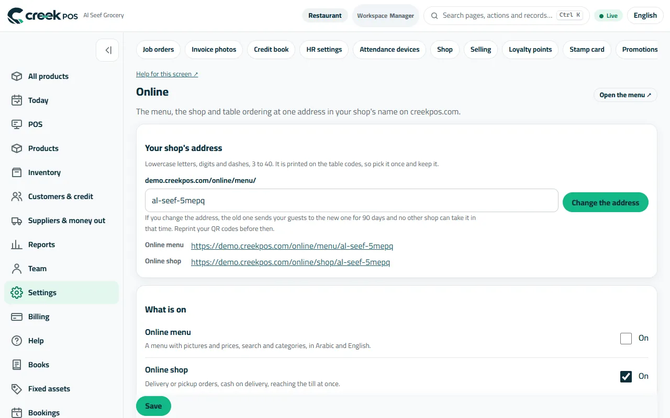Click the search magnifier icon

tap(434, 16)
